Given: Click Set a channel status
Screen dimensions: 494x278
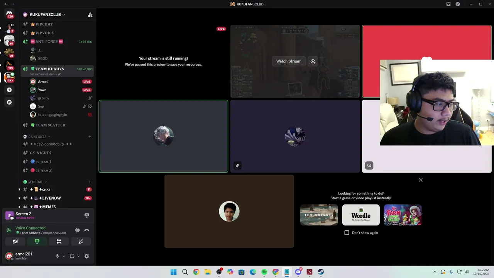Looking at the screenshot, I should (x=45, y=74).
